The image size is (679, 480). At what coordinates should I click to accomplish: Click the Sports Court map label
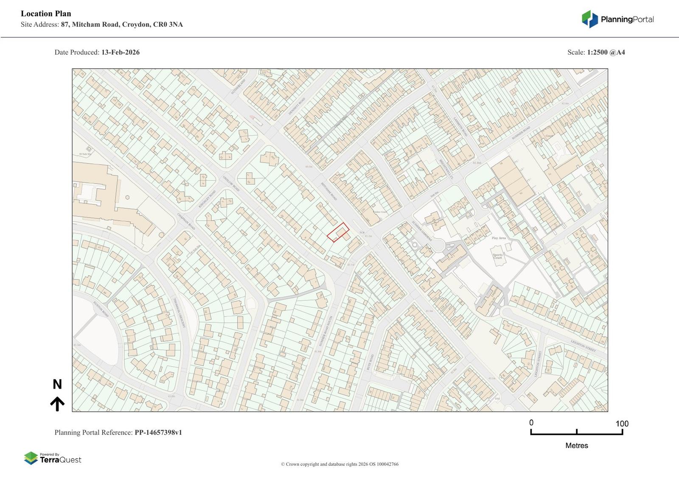[x=497, y=257]
